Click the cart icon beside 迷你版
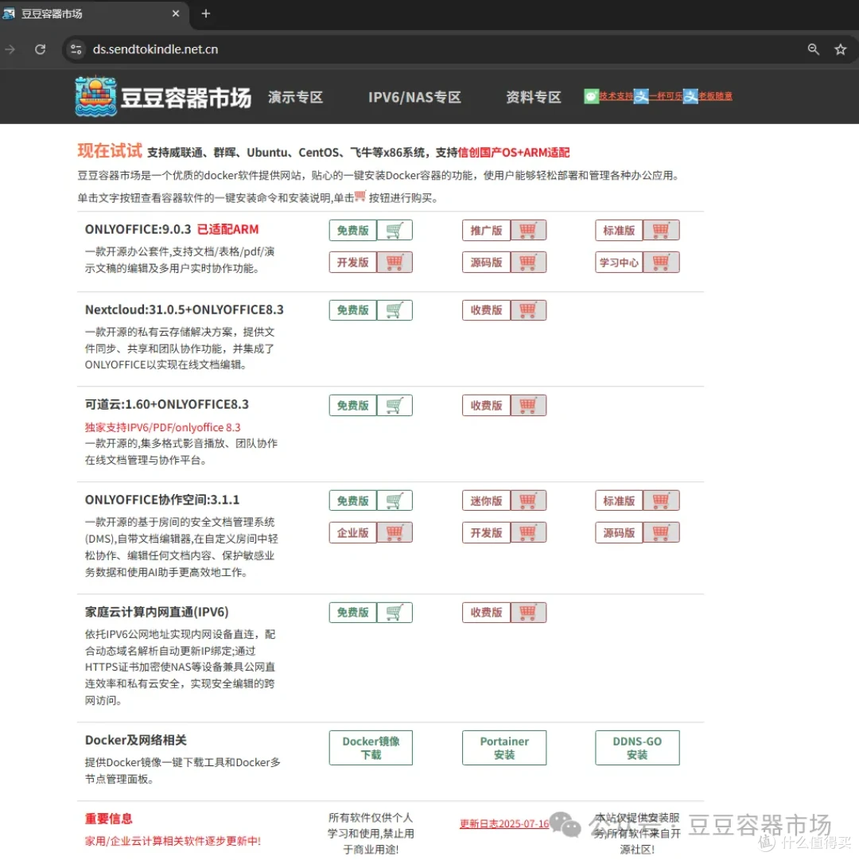This screenshot has width=859, height=860. [x=528, y=500]
